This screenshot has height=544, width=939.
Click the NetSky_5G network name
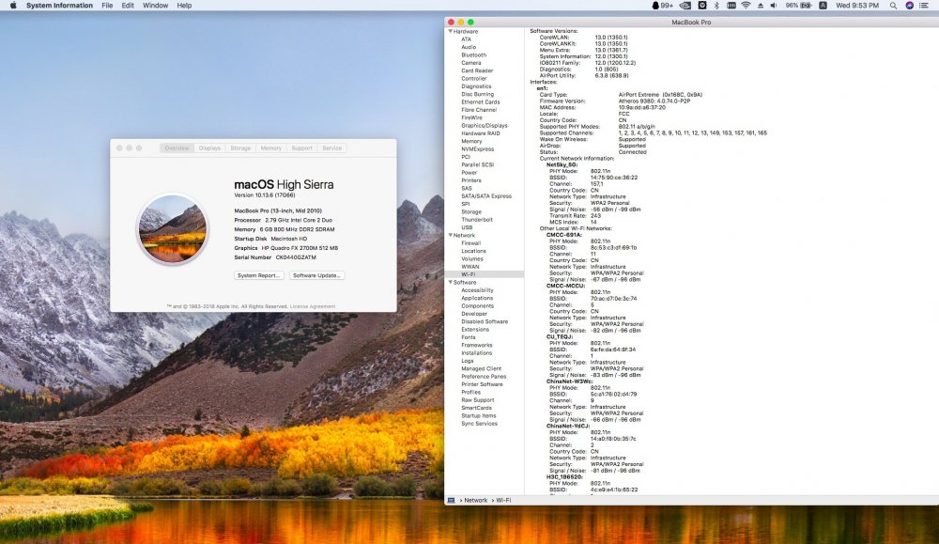(x=562, y=164)
